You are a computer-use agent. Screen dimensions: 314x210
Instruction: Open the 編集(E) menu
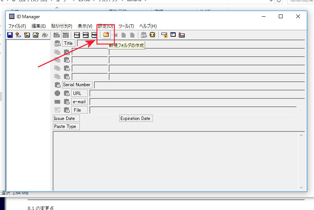point(39,26)
